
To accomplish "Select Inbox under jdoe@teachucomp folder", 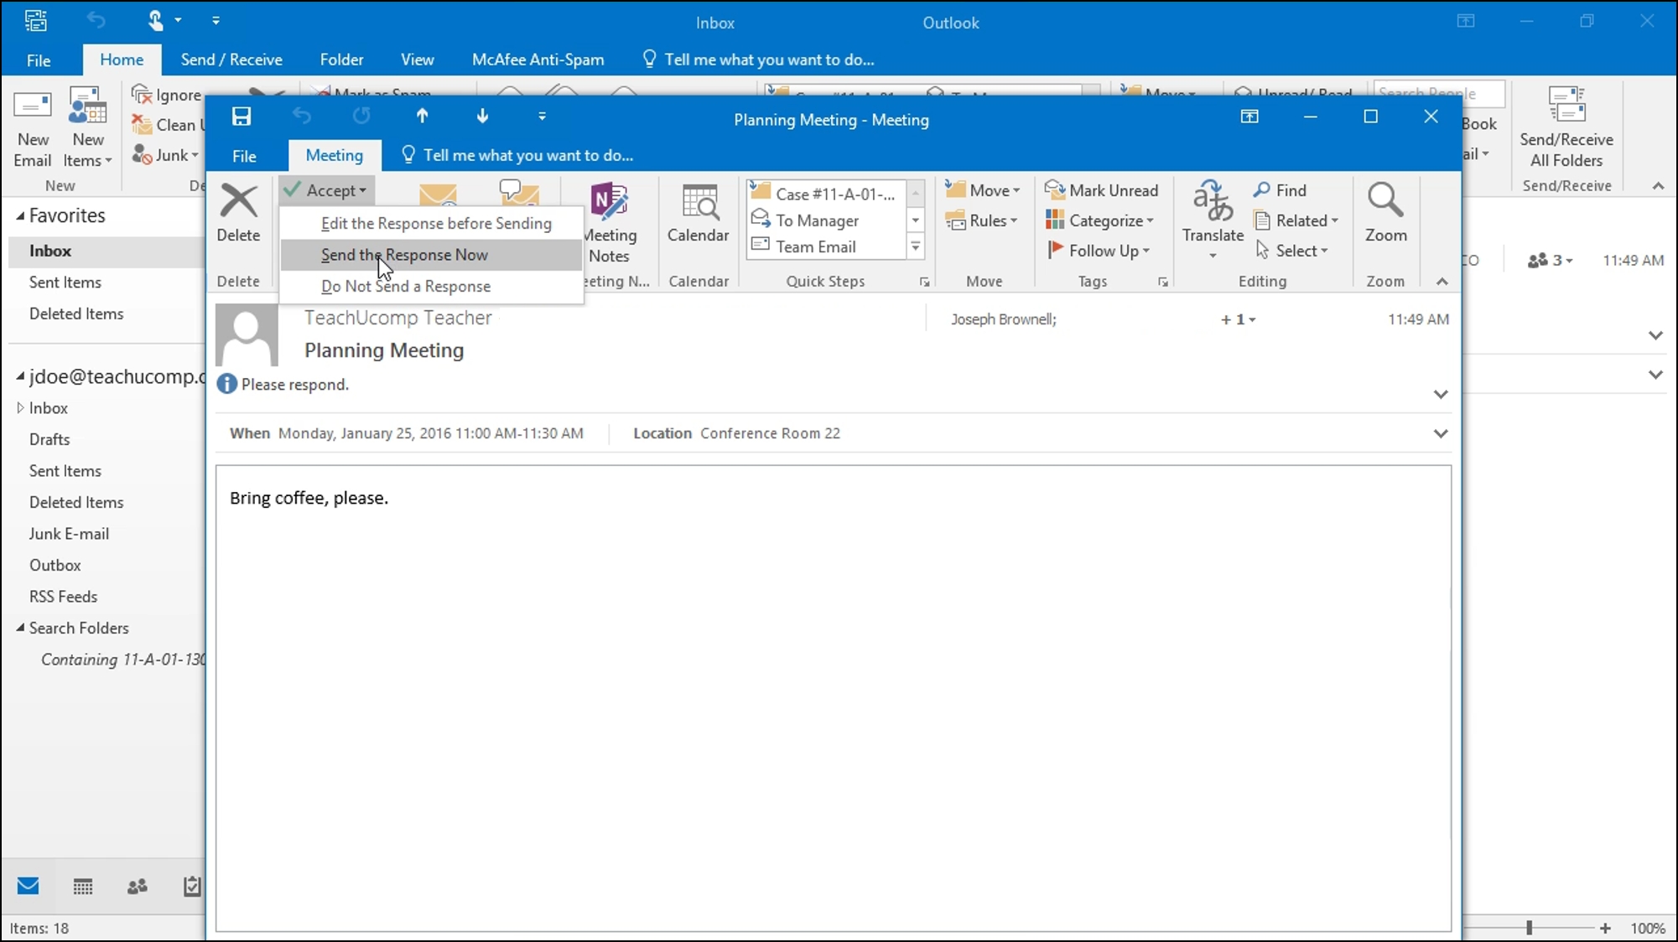I will tap(49, 406).
